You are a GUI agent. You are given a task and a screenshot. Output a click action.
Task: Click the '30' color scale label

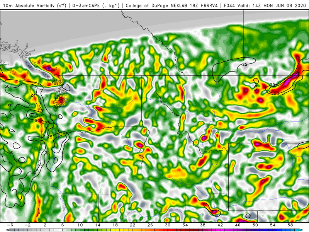tap(168, 225)
